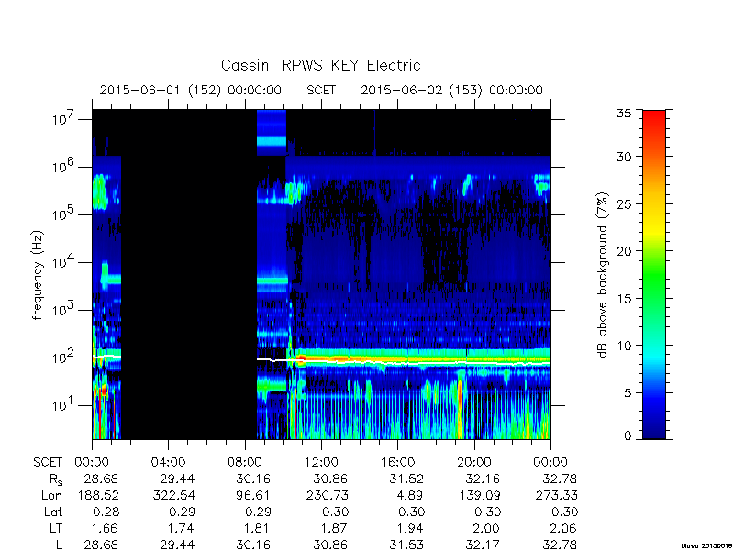The width and height of the screenshot is (734, 550).
Task: Click the end date '2015-06-02 (153) 00:00:00'
Action: pos(451,90)
